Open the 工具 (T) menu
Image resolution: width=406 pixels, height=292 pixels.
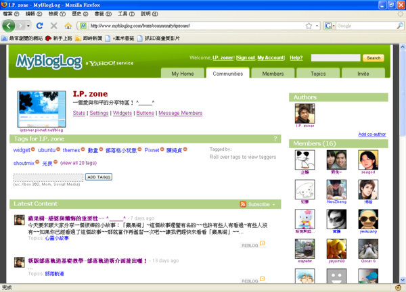[x=127, y=14]
